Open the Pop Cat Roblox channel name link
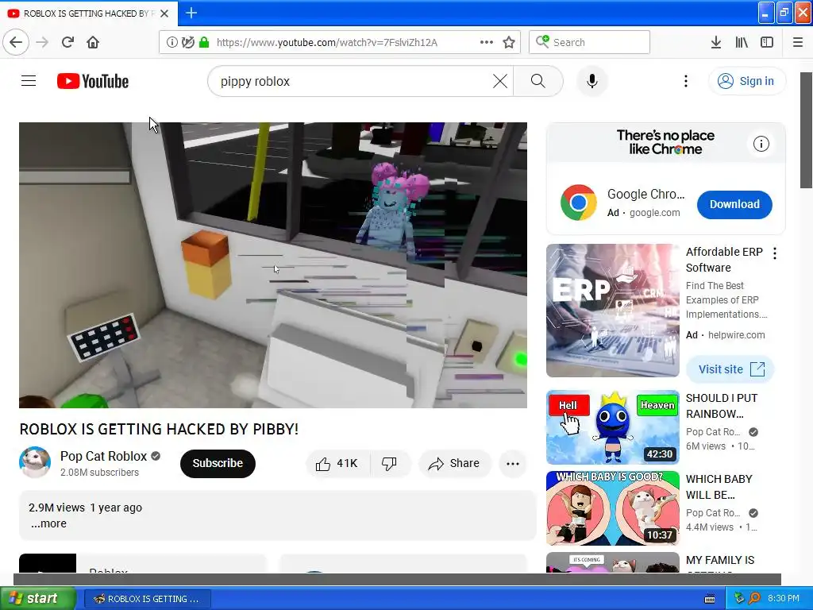This screenshot has width=813, height=610. 104,456
